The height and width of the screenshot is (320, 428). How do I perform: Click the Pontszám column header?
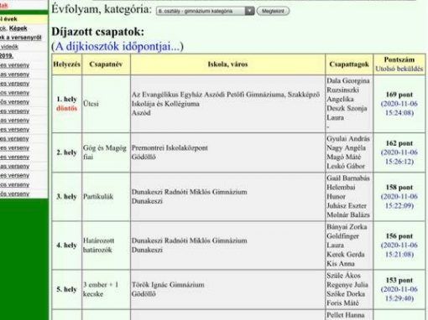(399, 59)
